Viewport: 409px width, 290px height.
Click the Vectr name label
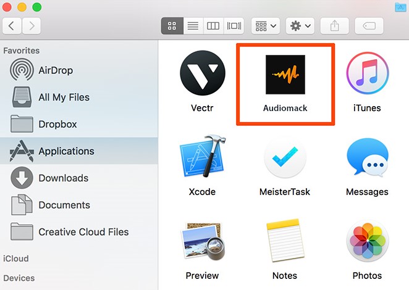click(202, 108)
